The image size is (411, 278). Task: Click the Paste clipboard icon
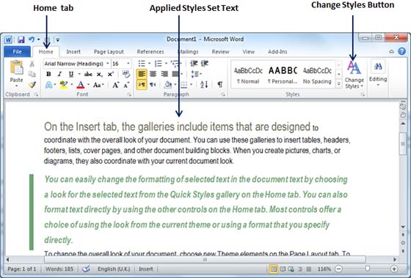pyautogui.click(x=16, y=67)
